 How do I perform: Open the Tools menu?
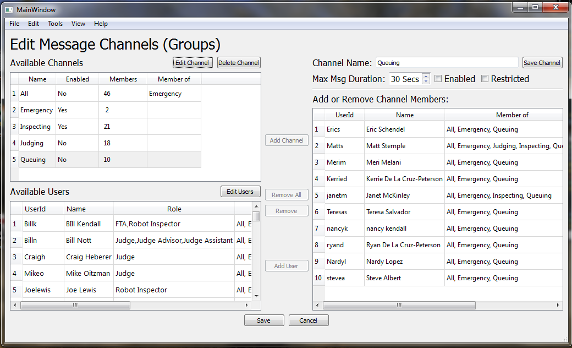point(55,24)
